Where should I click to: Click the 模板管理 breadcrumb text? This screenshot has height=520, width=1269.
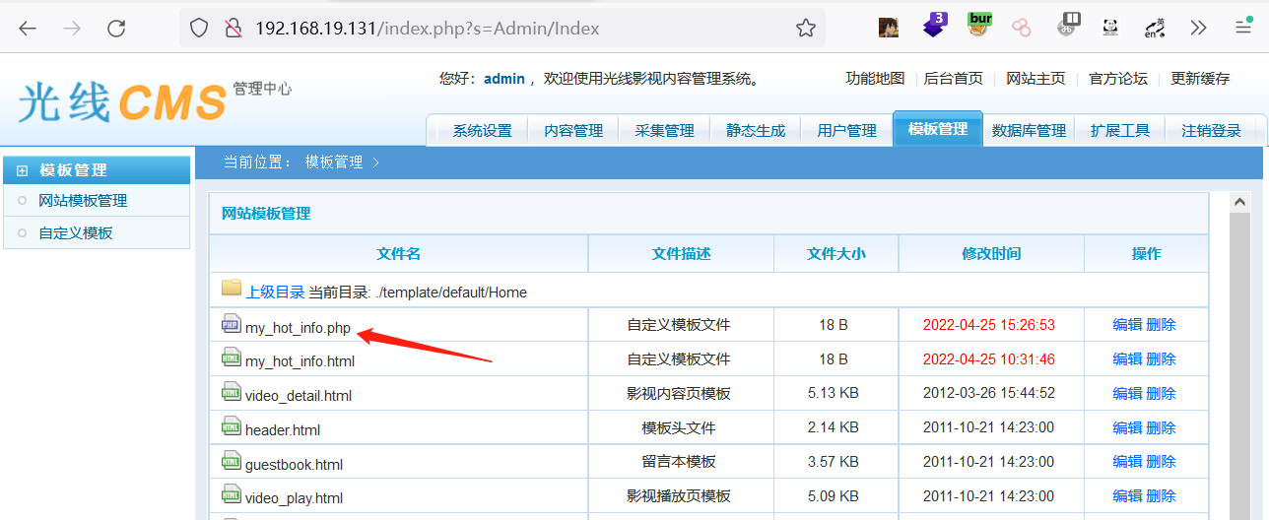pyautogui.click(x=334, y=162)
